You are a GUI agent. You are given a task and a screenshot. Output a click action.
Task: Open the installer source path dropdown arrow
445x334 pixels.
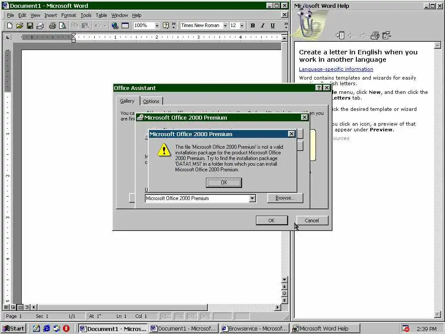pyautogui.click(x=252, y=198)
